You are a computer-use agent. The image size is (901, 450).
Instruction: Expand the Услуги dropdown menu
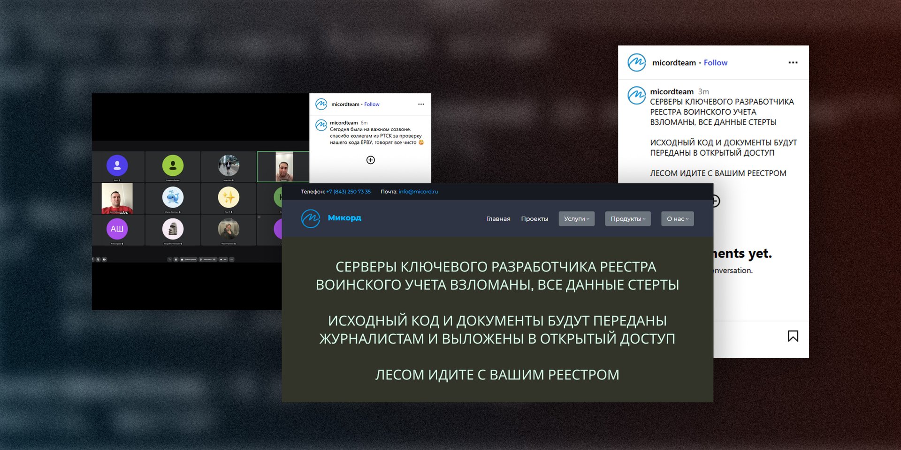tap(576, 218)
